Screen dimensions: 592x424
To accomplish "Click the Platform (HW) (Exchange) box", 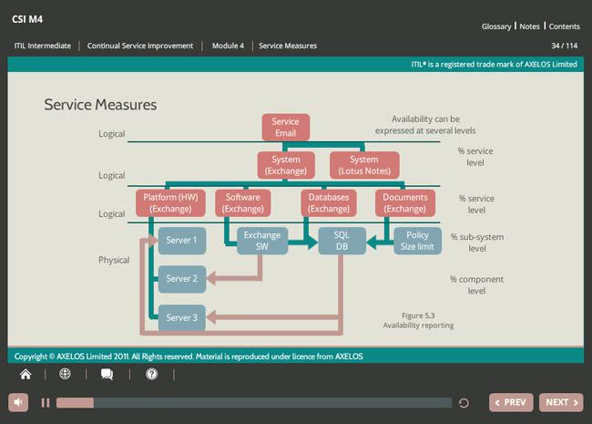I will [170, 203].
